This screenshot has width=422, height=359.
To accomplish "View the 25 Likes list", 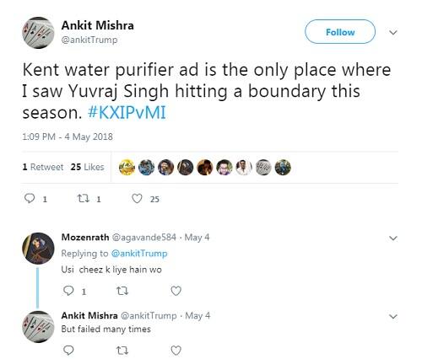I will (88, 167).
